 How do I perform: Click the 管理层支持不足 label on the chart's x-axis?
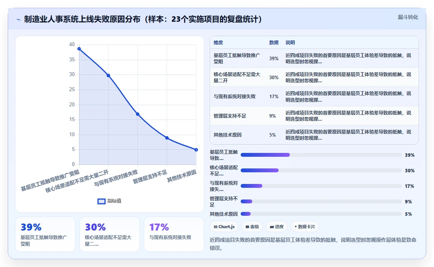click(x=150, y=177)
